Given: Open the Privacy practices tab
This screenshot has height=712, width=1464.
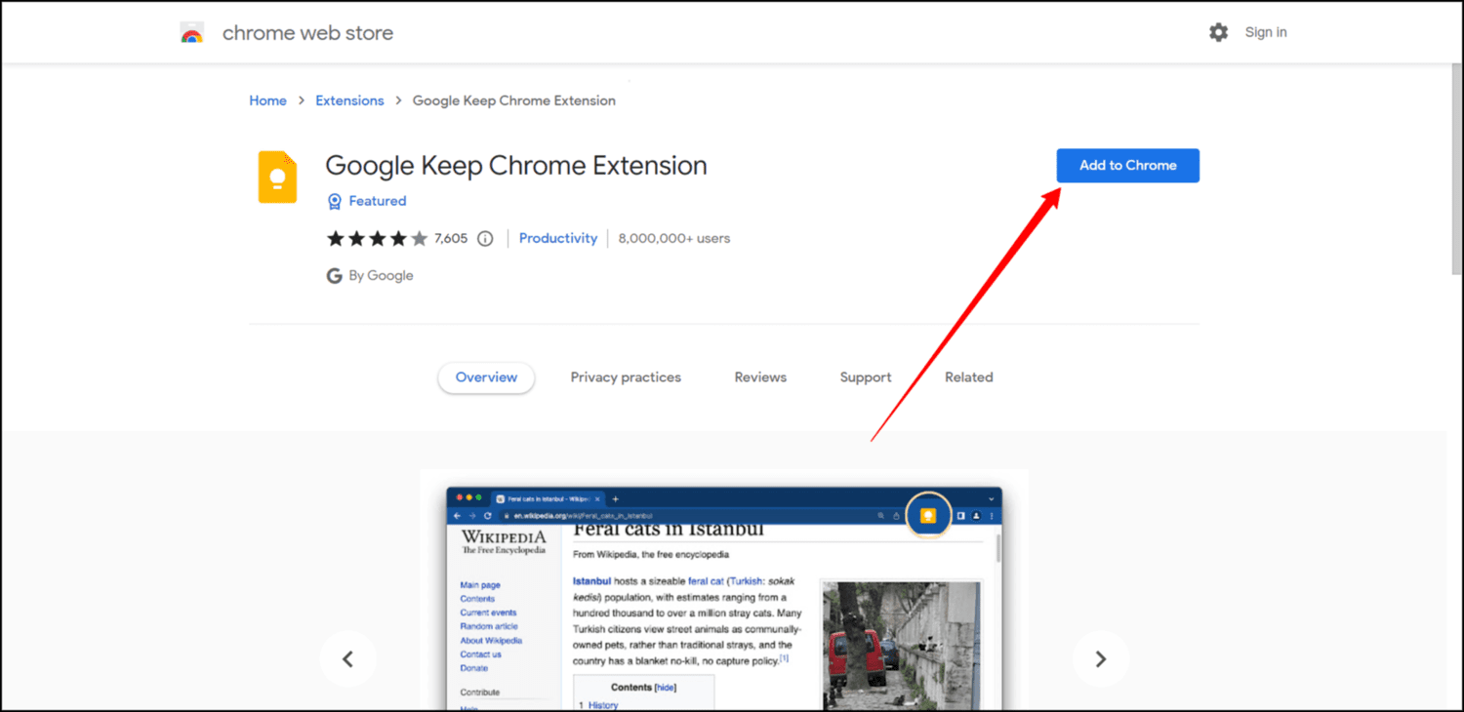Looking at the screenshot, I should [626, 376].
